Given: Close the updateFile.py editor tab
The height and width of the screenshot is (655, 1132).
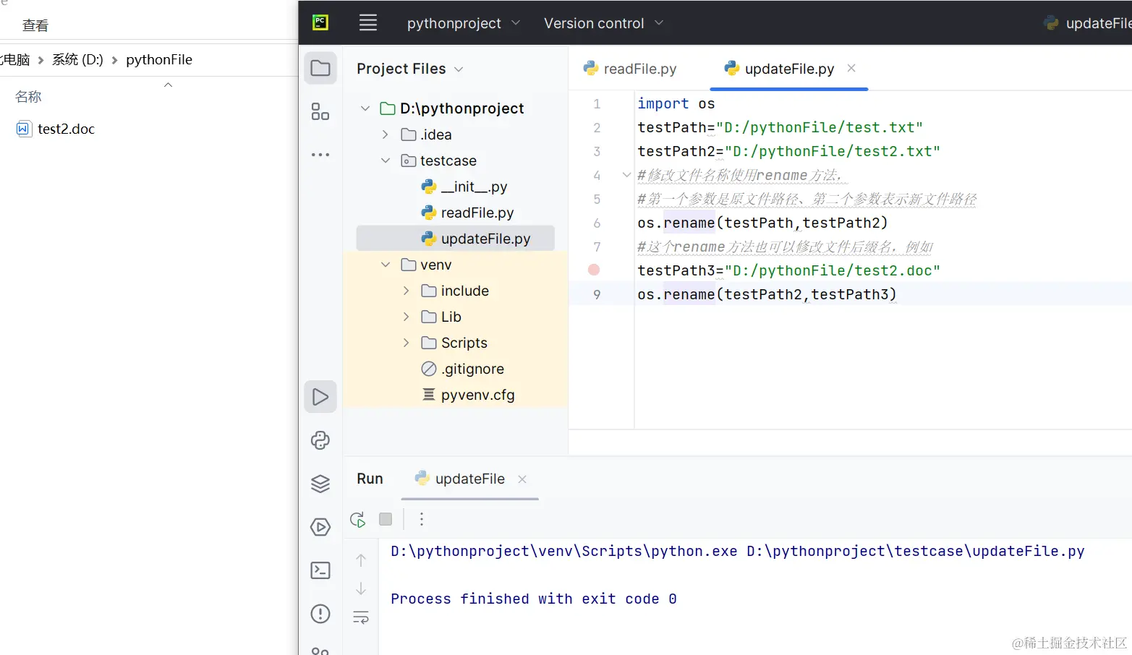Looking at the screenshot, I should [x=851, y=68].
